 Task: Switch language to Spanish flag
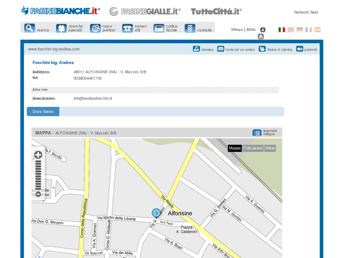(318, 30)
